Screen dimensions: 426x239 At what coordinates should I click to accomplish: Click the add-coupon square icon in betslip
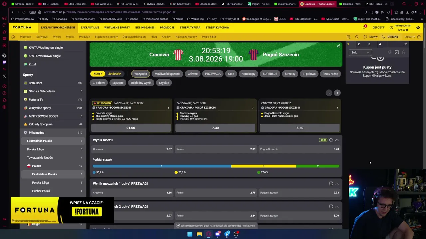(x=397, y=52)
